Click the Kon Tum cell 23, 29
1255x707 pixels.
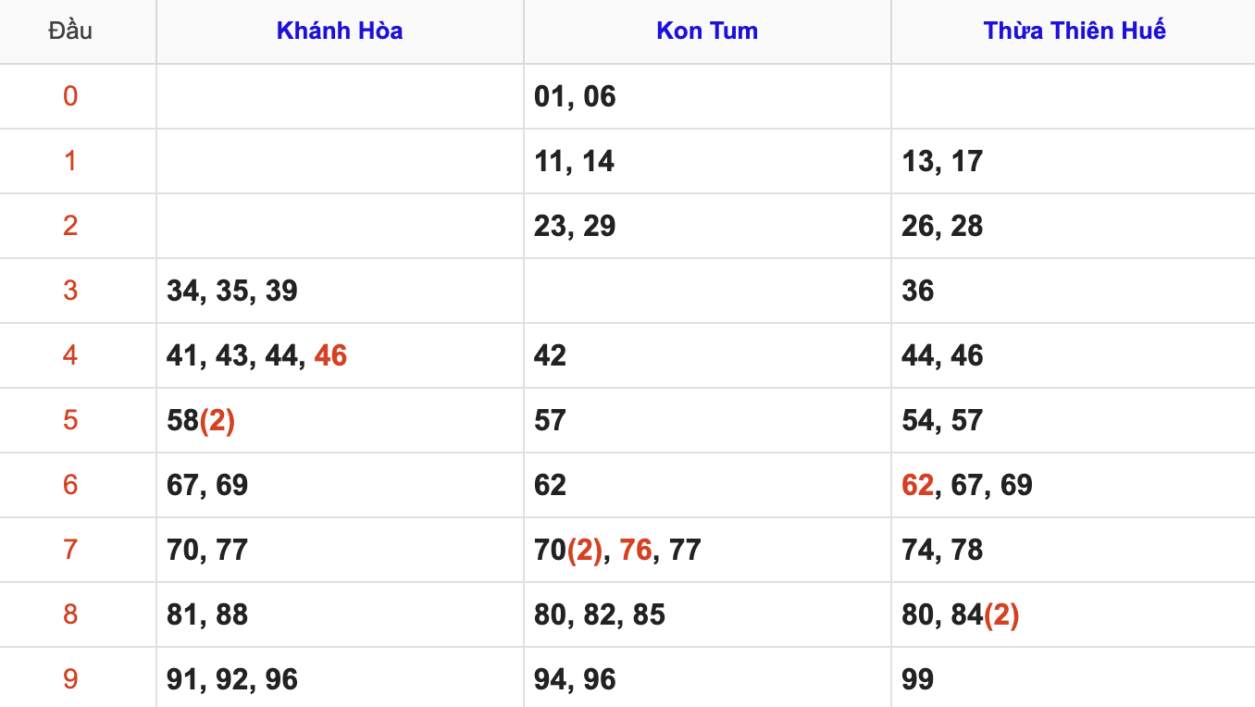[575, 226]
